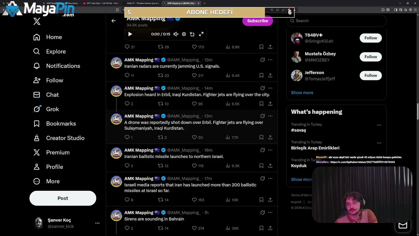Repost the drone shot down over Erbil post

click(162, 137)
